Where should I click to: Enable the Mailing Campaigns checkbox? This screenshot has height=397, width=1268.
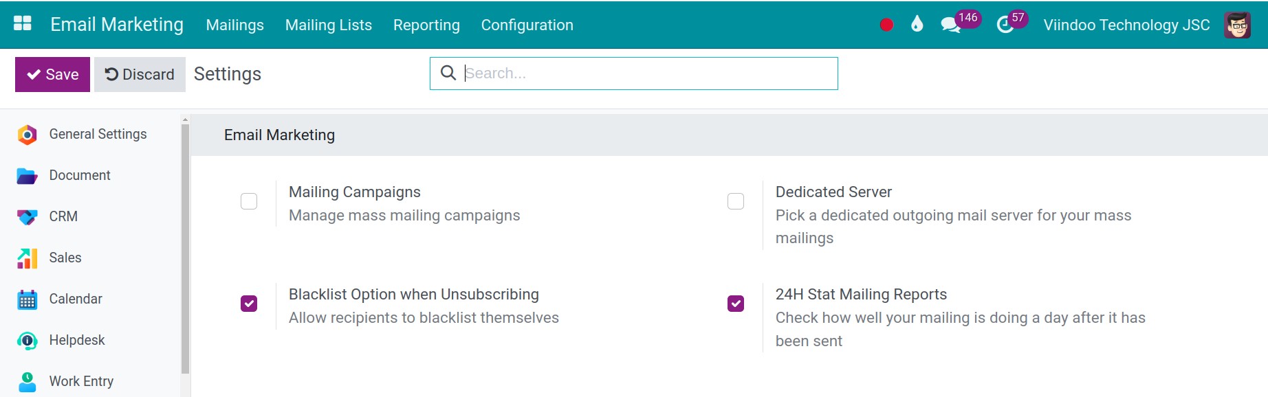click(x=249, y=201)
